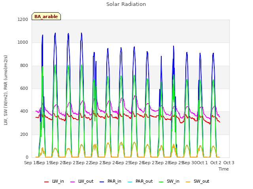253x189 pixels.
Task: Click the 400 y-axis tick label
Action: click(24, 111)
